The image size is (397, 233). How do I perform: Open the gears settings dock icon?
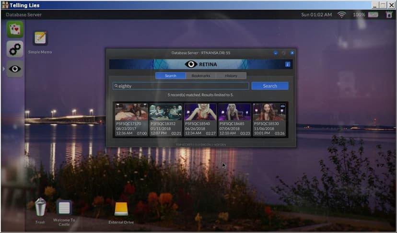15,49
